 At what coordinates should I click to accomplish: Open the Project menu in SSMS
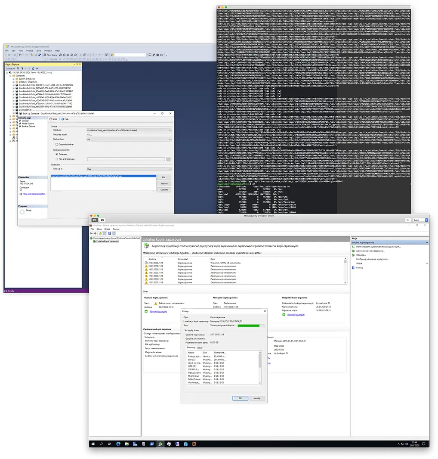[x=30, y=51]
